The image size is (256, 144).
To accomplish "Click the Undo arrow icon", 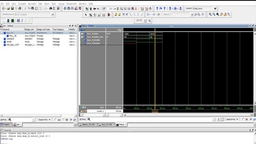I will (x=36, y=8).
